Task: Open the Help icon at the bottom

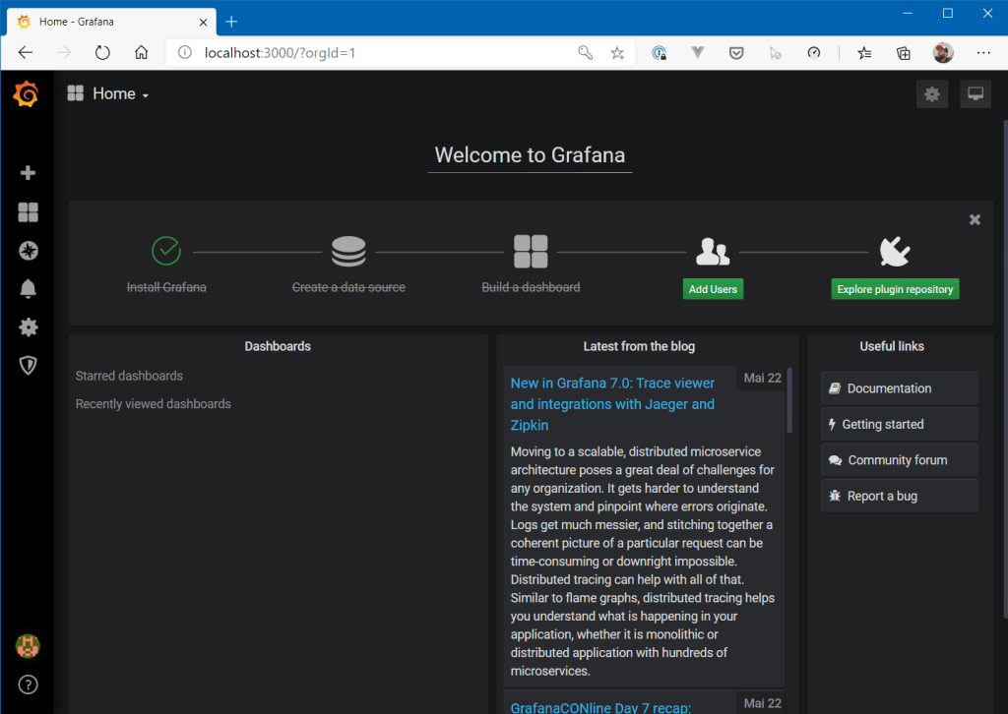Action: click(28, 684)
